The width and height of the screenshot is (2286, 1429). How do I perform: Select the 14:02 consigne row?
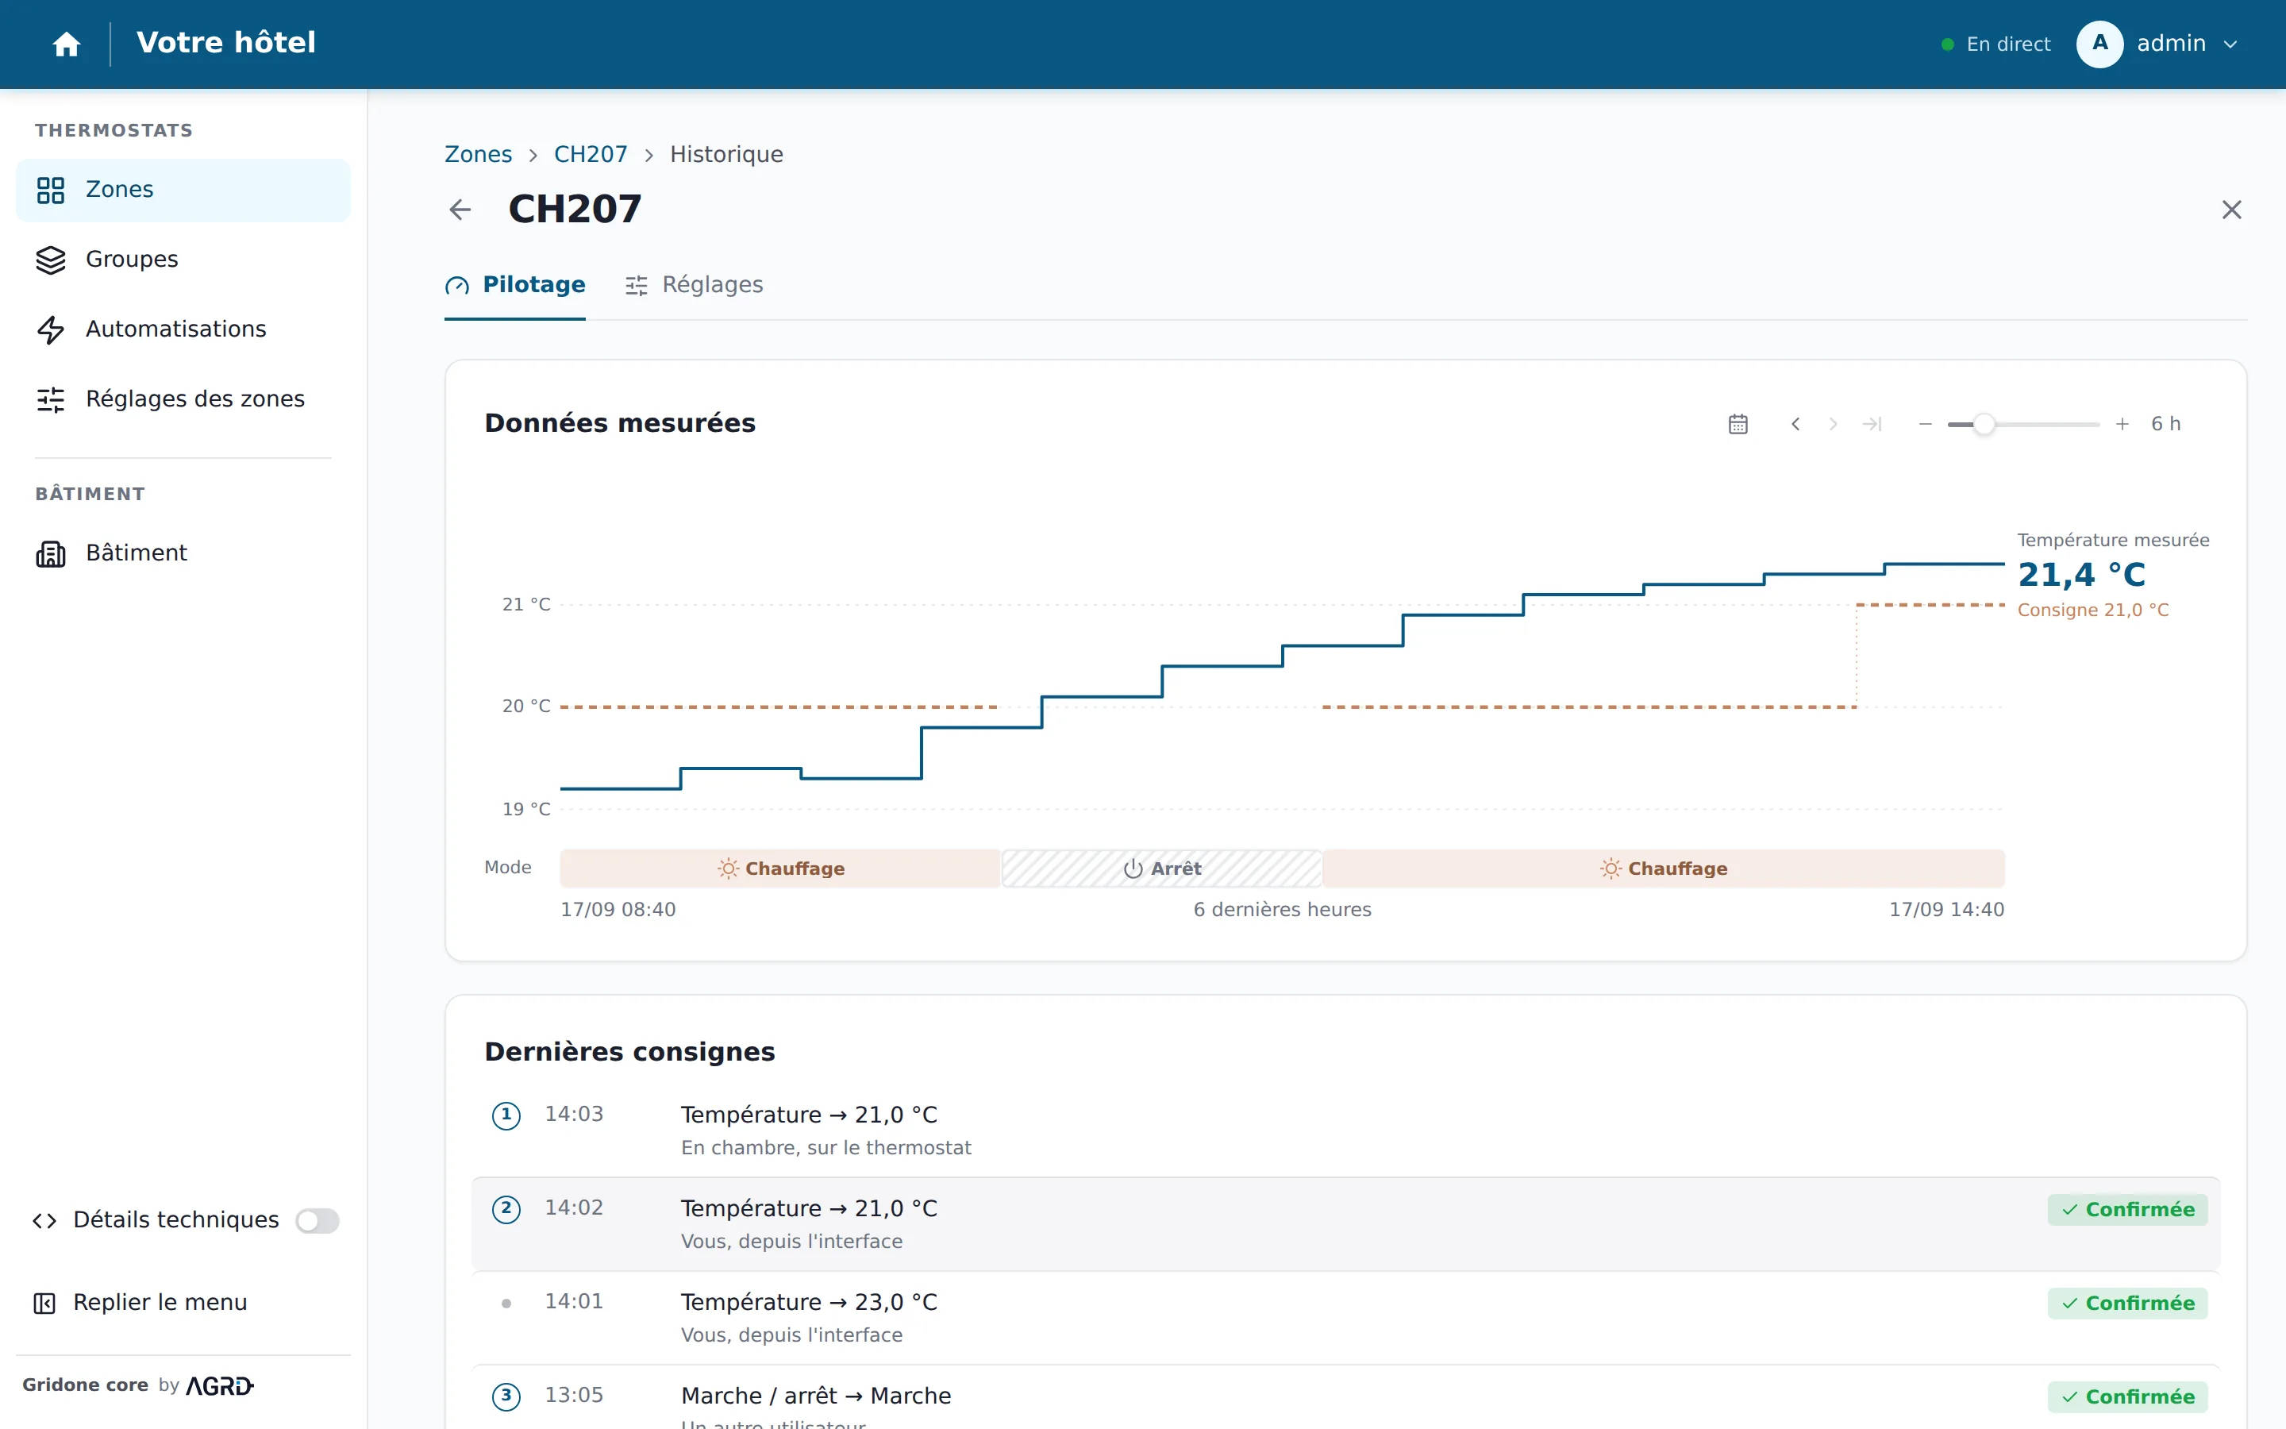1346,1225
